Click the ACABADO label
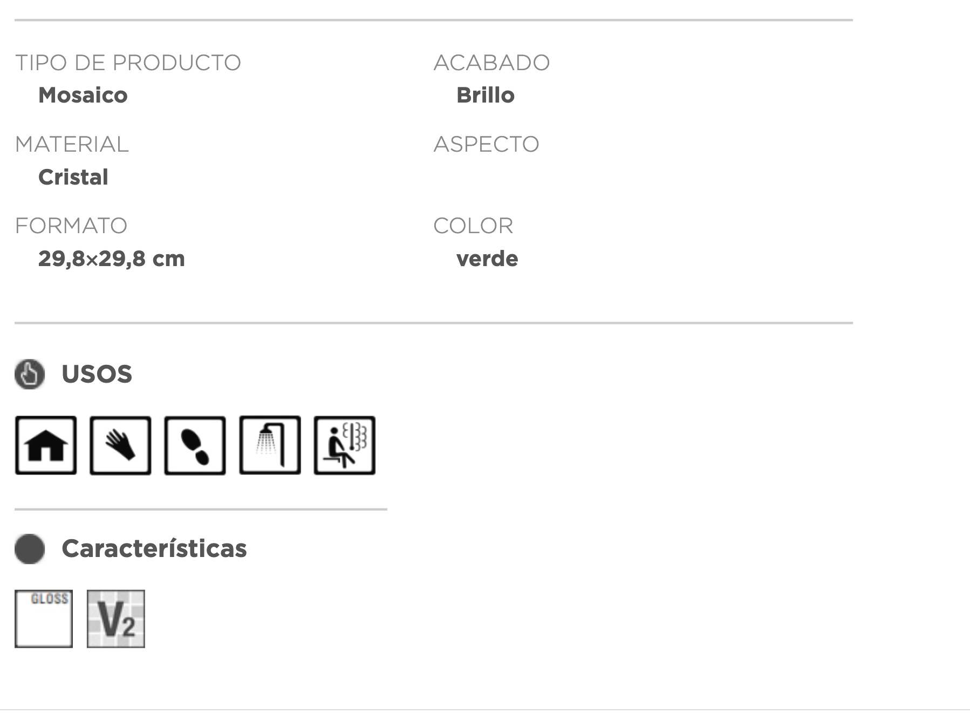This screenshot has height=720, width=970. (x=492, y=63)
